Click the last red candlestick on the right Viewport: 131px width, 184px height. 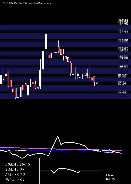97,83
